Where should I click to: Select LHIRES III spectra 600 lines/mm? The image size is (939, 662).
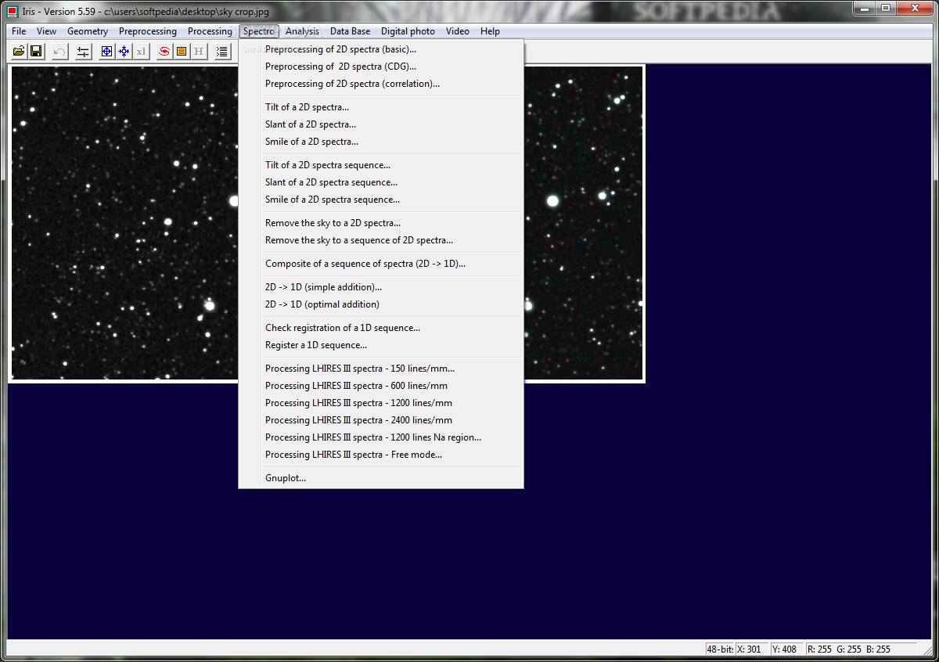pos(381,386)
